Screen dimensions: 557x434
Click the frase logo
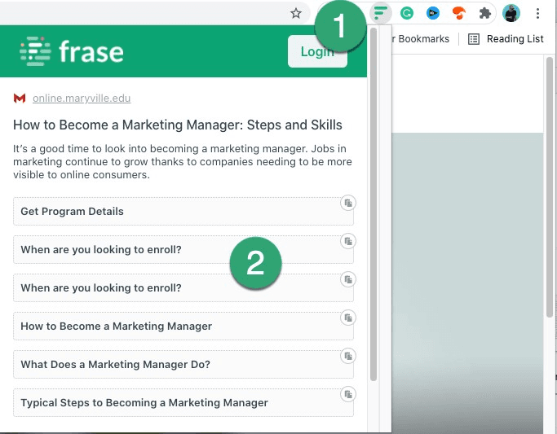72,51
